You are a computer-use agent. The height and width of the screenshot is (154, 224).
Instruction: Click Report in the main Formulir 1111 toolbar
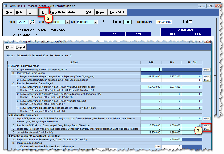coord(101,12)
